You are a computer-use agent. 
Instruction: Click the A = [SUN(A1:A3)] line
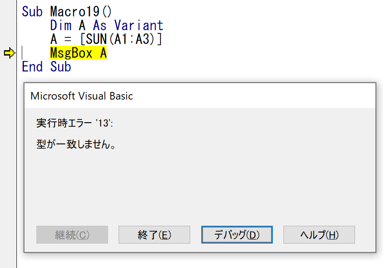tap(106, 39)
